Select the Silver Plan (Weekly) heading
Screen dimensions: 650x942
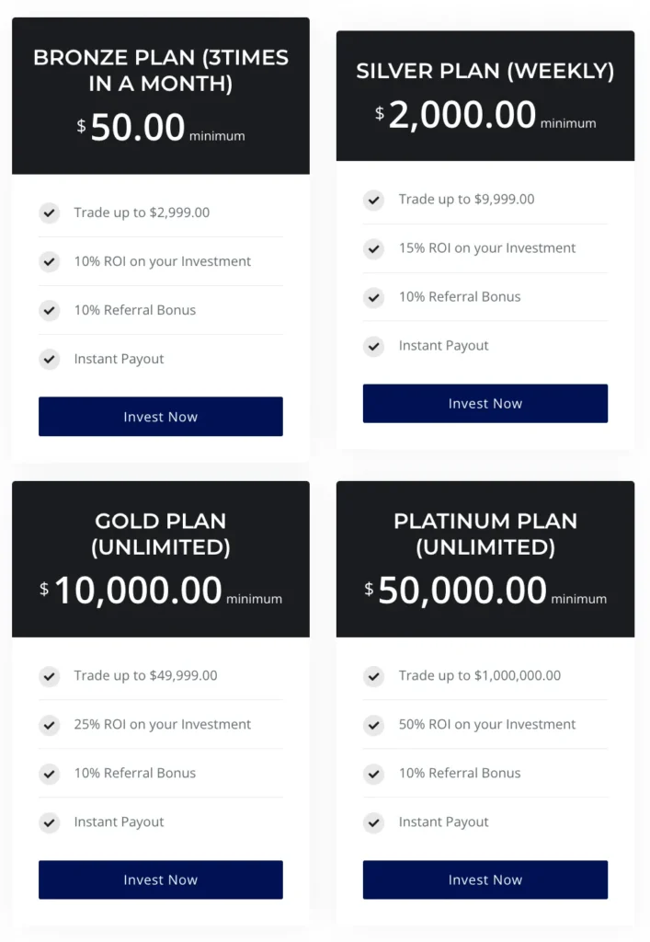485,71
